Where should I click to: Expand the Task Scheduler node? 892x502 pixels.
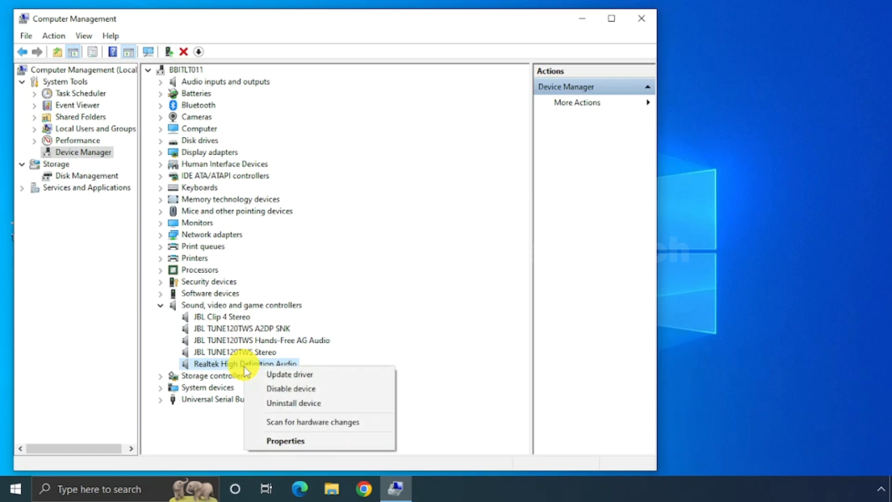(x=34, y=94)
